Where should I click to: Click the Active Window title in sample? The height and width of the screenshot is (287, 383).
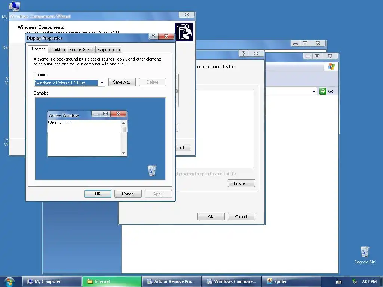[x=64, y=115]
